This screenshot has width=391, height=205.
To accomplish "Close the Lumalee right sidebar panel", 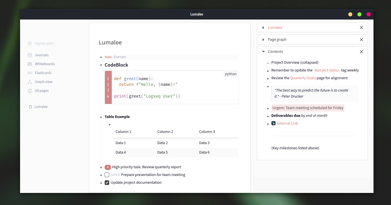I will click(361, 28).
